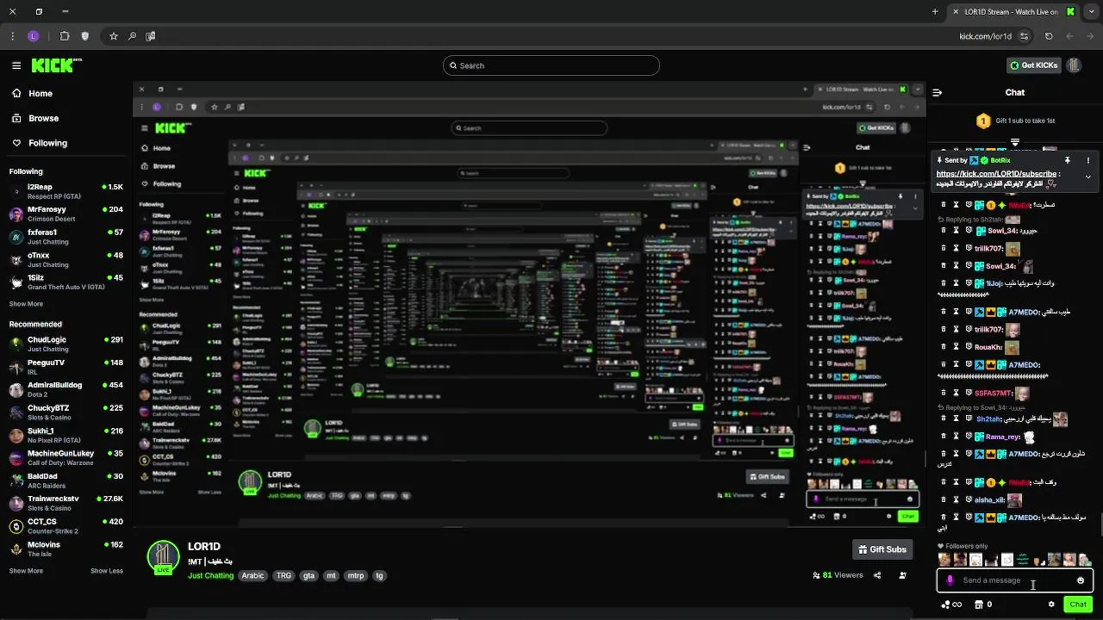Viewport: 1103px width, 620px height.
Task: Open the tab search dropdown arrow
Action: 1090,12
